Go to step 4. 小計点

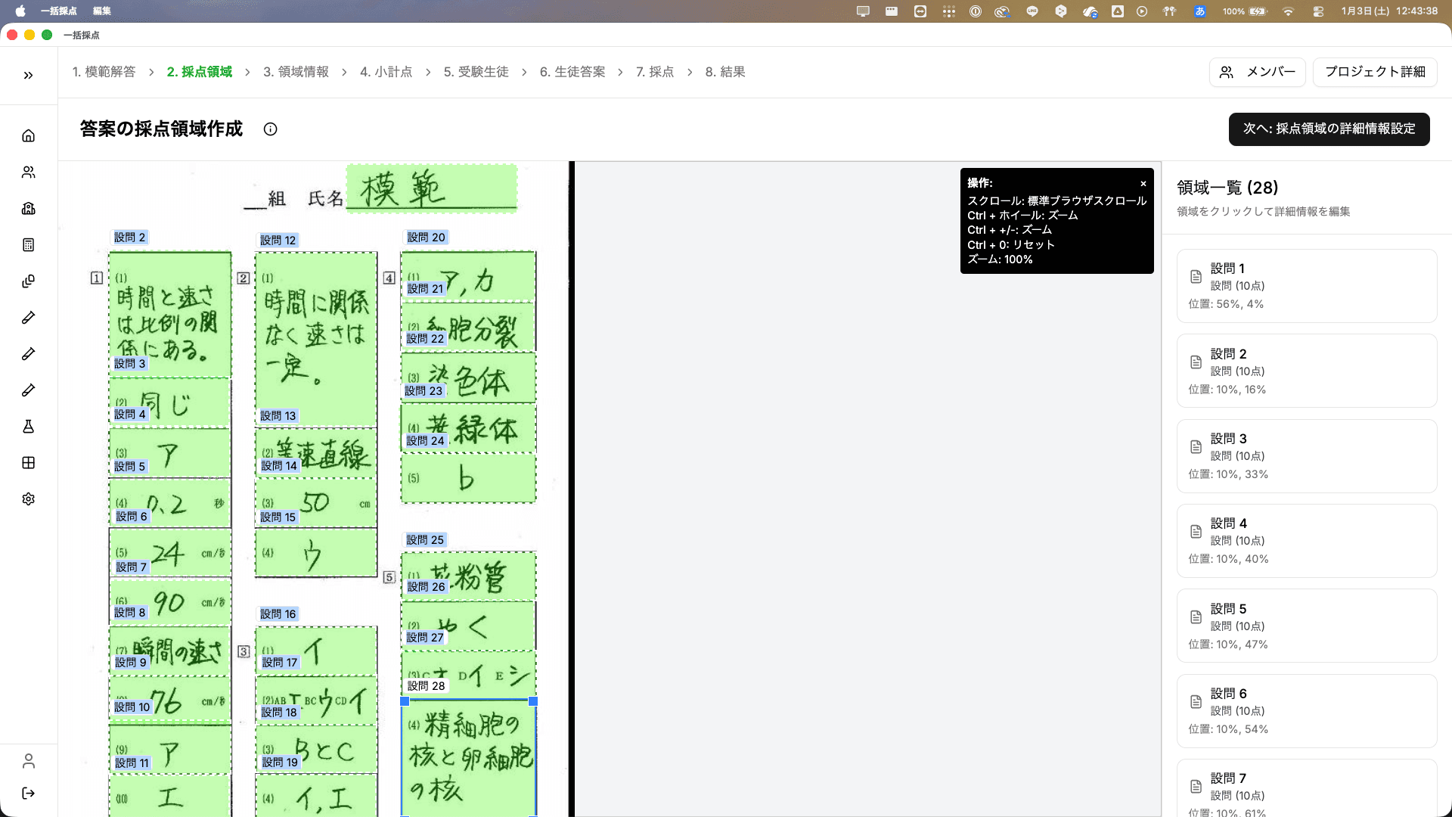point(386,72)
